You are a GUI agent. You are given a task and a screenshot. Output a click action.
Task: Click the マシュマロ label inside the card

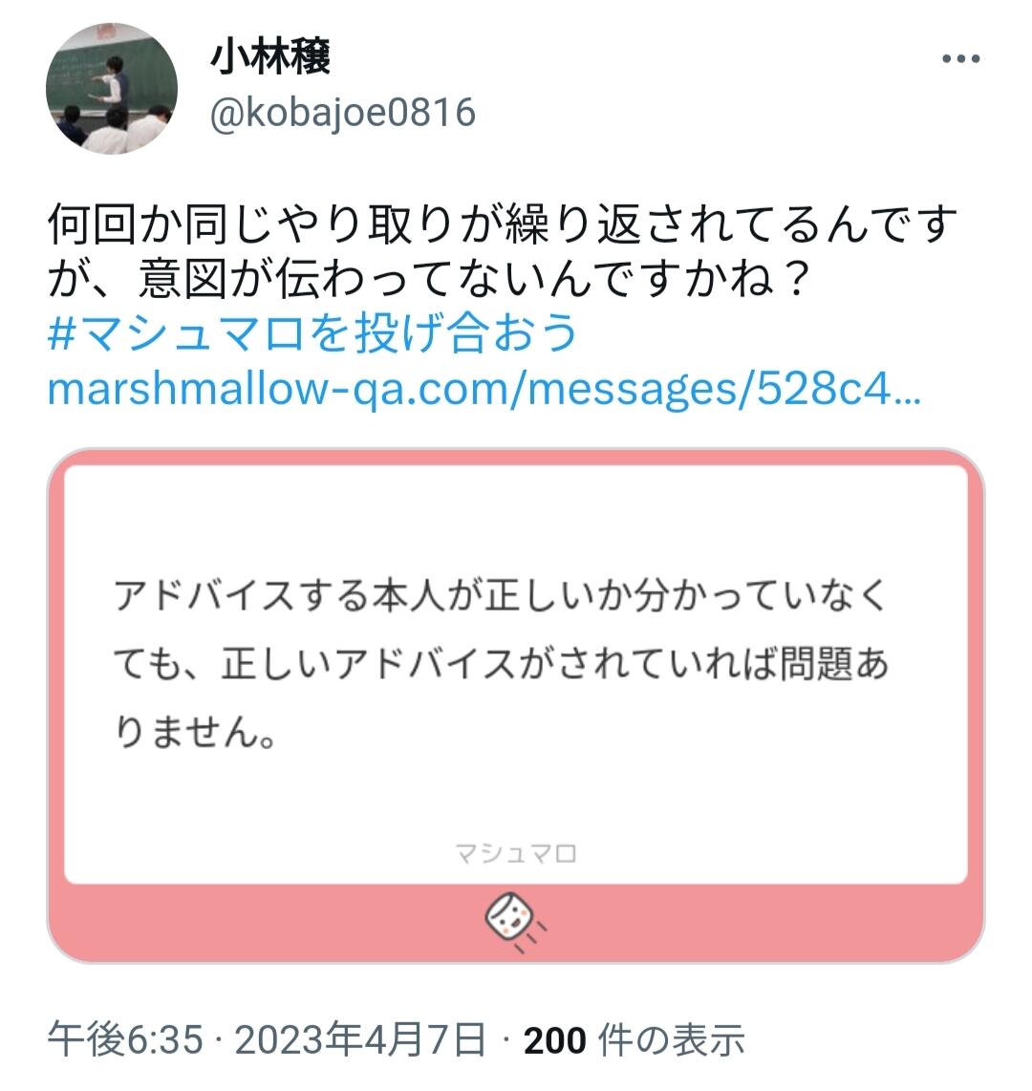pos(516,853)
